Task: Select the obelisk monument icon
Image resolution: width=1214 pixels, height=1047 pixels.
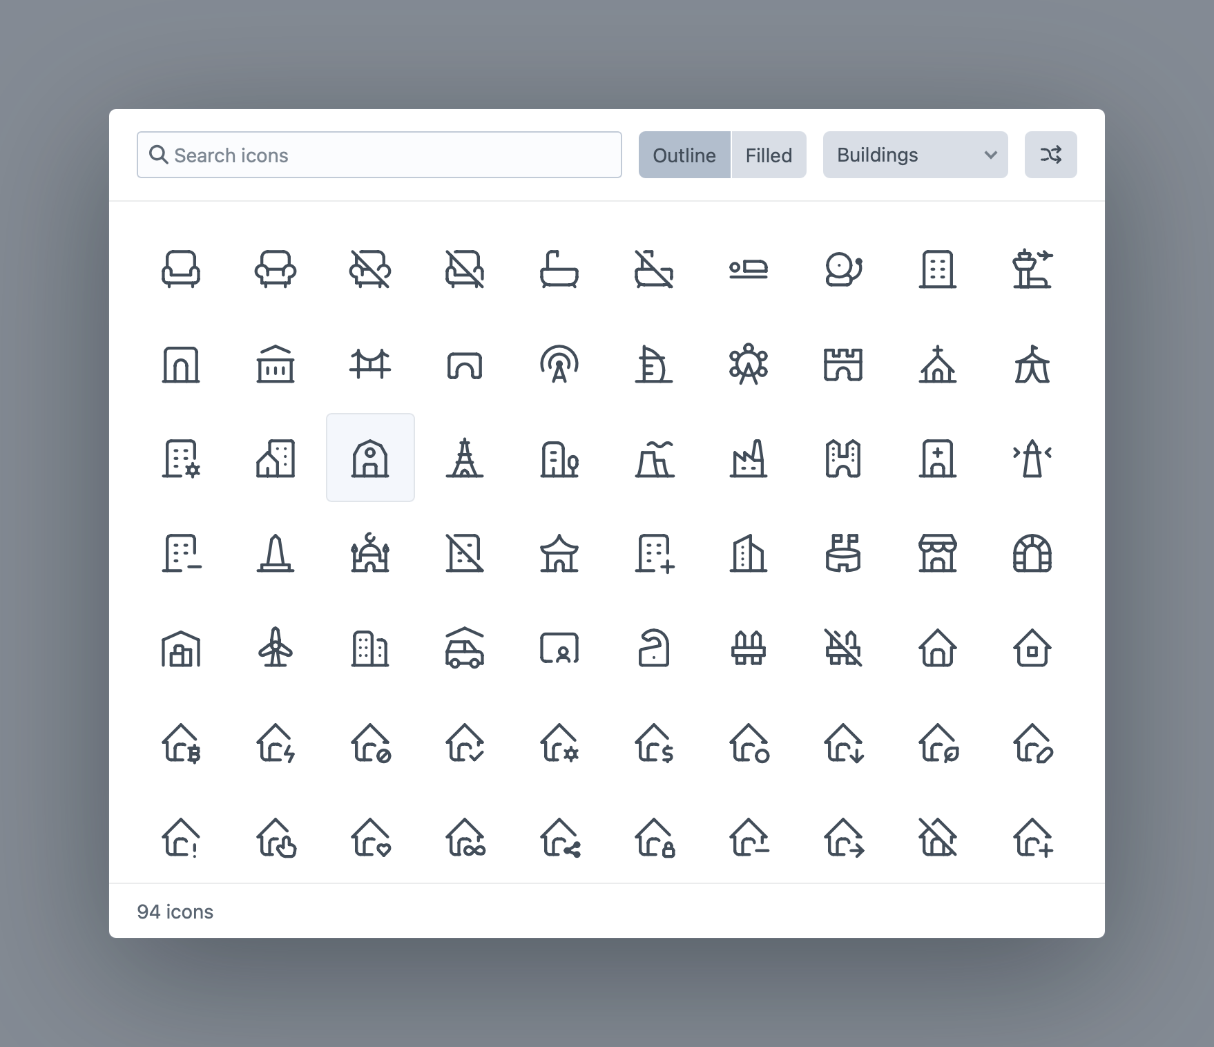Action: [x=276, y=553]
